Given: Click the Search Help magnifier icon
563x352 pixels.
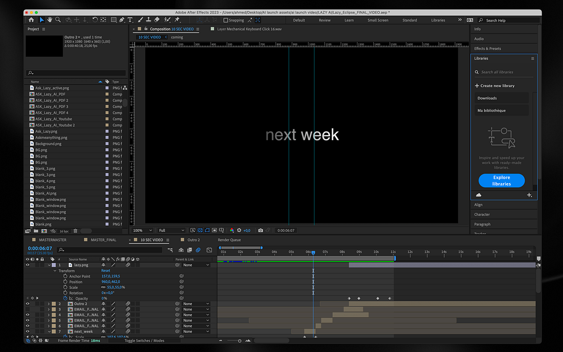Looking at the screenshot, I should [x=481, y=20].
